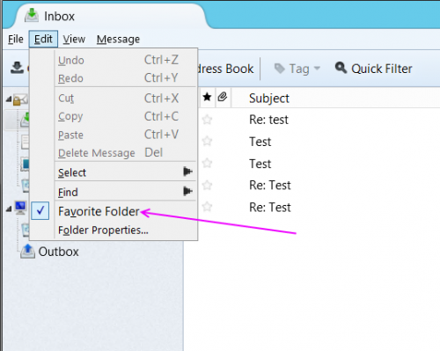
Task: Star the last 'Re: Test' message
Action: 207,207
